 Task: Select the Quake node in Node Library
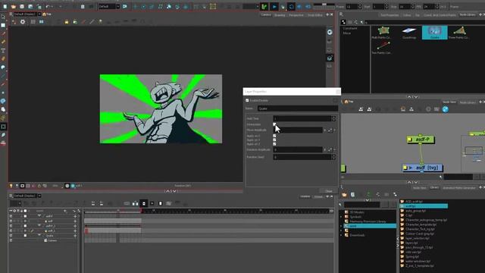click(x=434, y=32)
